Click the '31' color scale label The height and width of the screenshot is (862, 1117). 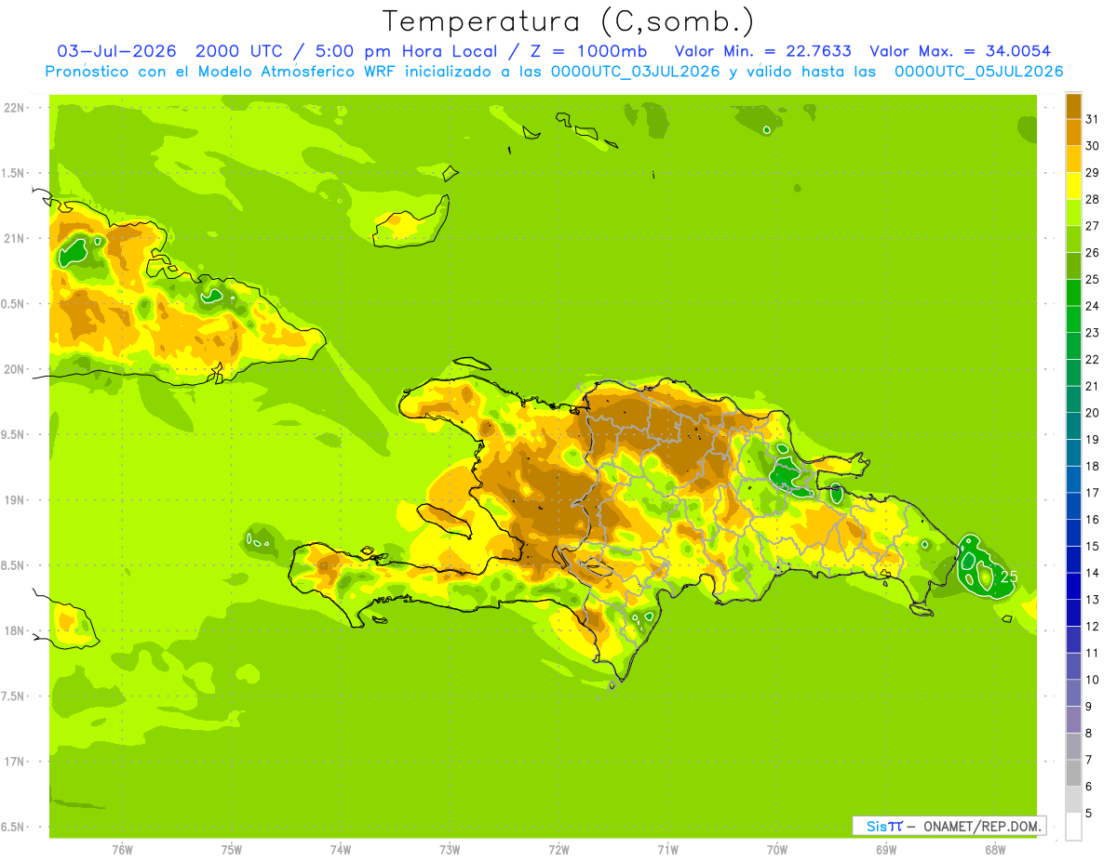tap(1093, 119)
